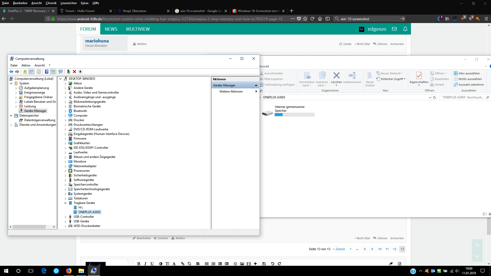Expand the Grafikkarten device category
The height and width of the screenshot is (276, 491).
tap(65, 143)
